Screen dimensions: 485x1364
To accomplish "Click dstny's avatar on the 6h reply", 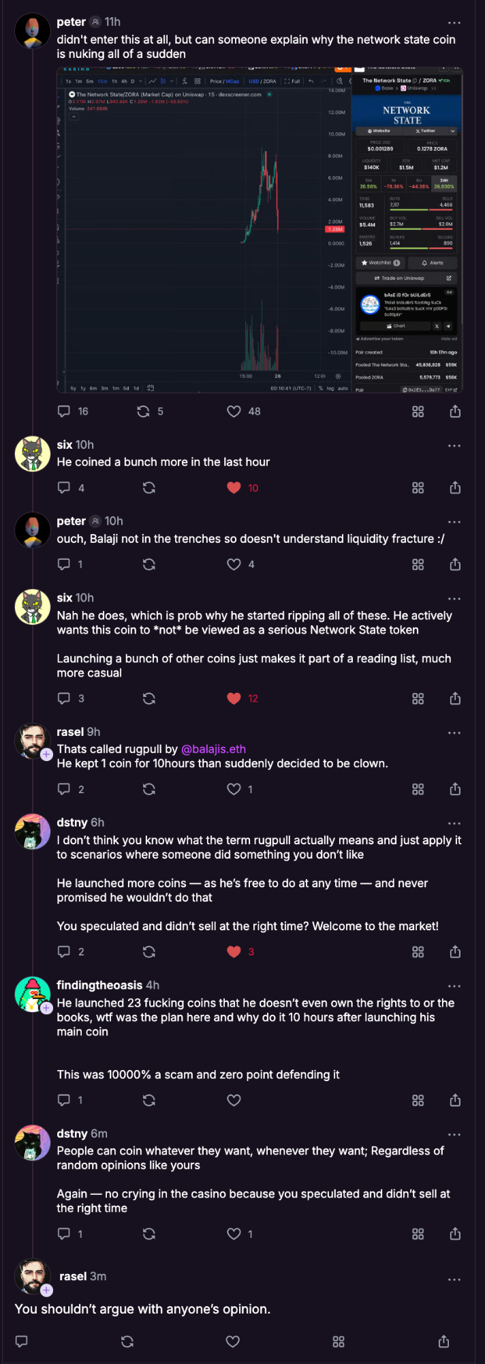I will coord(33,831).
